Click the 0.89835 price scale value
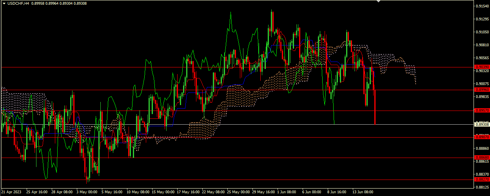490x196 pixels. pyautogui.click(x=482, y=96)
